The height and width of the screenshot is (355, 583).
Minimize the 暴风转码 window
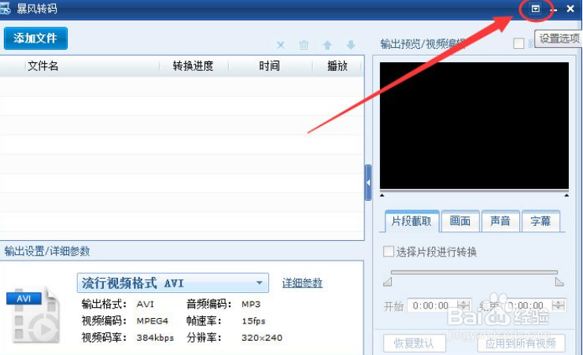click(554, 9)
